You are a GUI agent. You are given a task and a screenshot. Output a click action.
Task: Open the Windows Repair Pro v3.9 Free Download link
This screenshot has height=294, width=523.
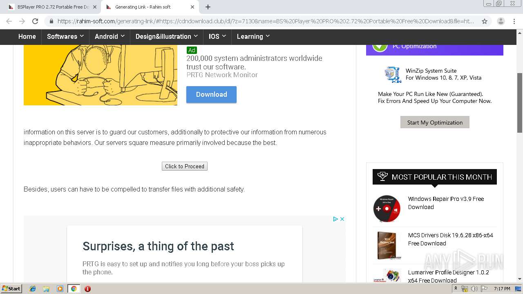point(446,203)
